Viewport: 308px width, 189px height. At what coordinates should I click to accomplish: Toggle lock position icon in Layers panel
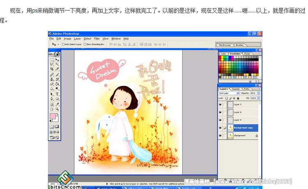point(234,98)
